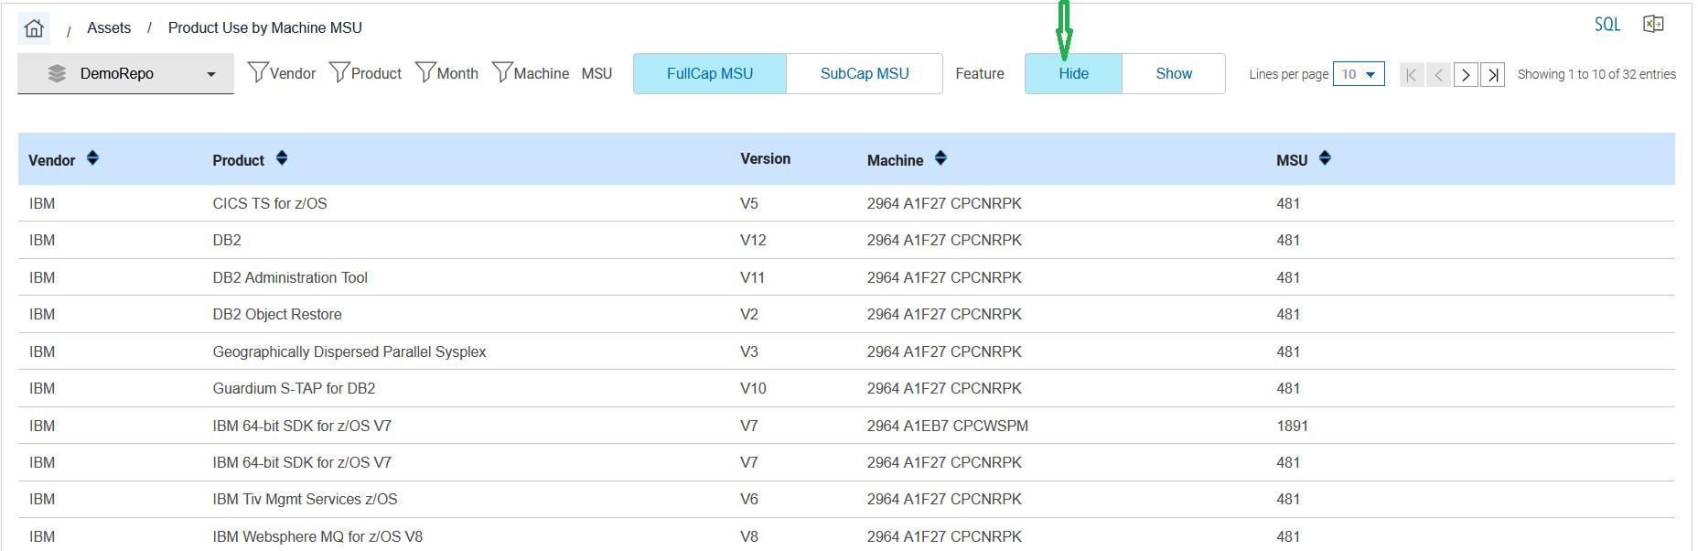Viewport: 1698px width, 551px height.
Task: Select the FullCap MSU option
Action: click(710, 73)
